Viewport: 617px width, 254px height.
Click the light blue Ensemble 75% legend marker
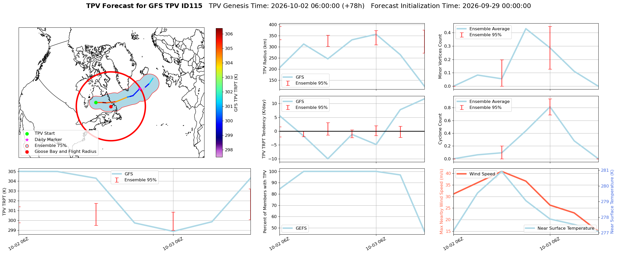pos(27,146)
